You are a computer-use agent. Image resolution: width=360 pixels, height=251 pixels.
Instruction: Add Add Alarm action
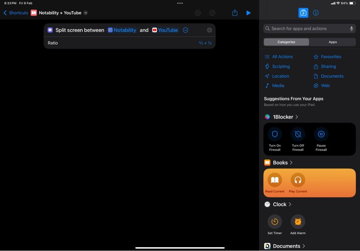pyautogui.click(x=298, y=225)
